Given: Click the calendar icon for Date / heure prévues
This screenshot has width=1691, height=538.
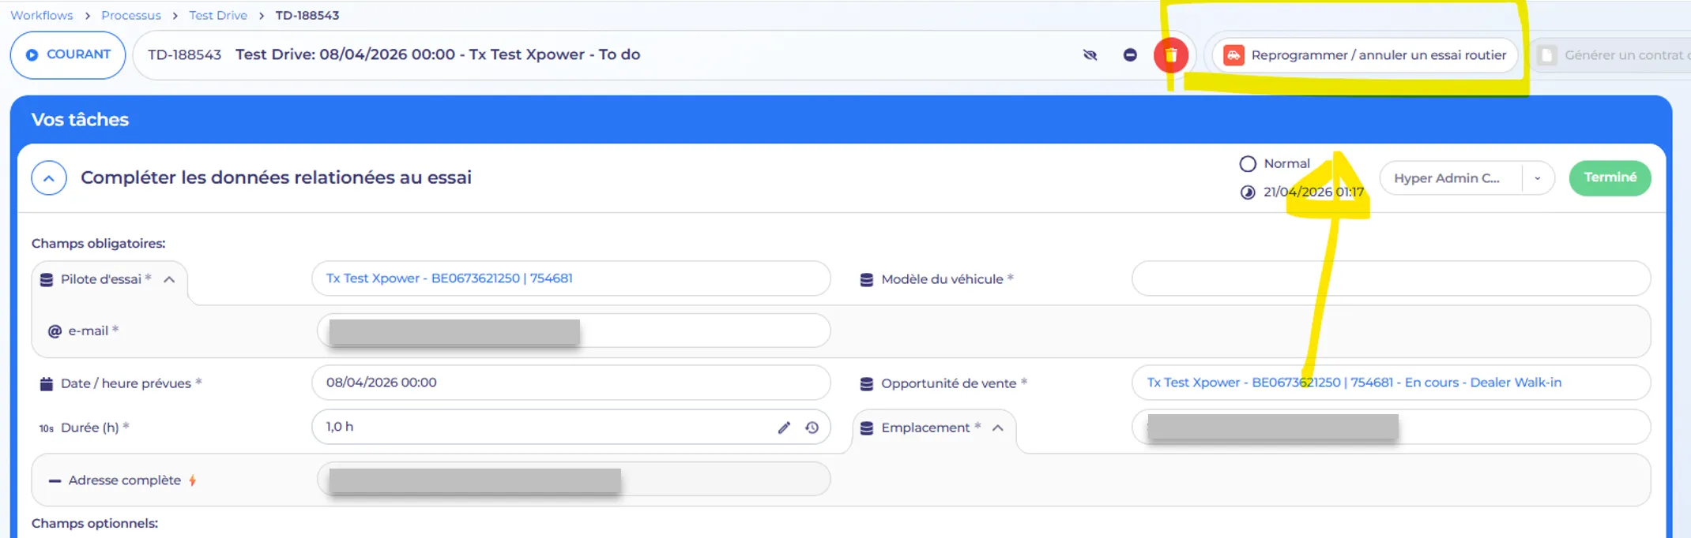Looking at the screenshot, I should click(47, 383).
